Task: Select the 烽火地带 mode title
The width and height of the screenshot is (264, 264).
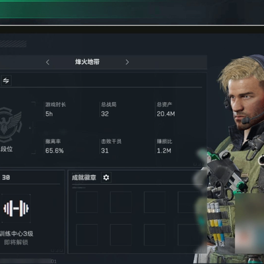Action: (x=87, y=62)
